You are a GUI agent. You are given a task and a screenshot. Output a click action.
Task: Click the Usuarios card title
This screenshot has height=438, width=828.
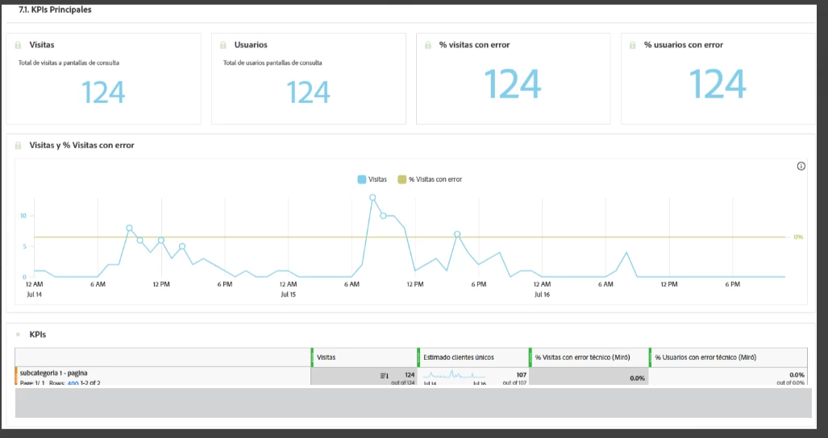pos(251,45)
